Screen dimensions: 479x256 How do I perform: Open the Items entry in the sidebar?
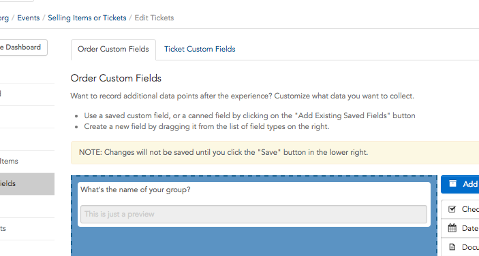coord(9,162)
